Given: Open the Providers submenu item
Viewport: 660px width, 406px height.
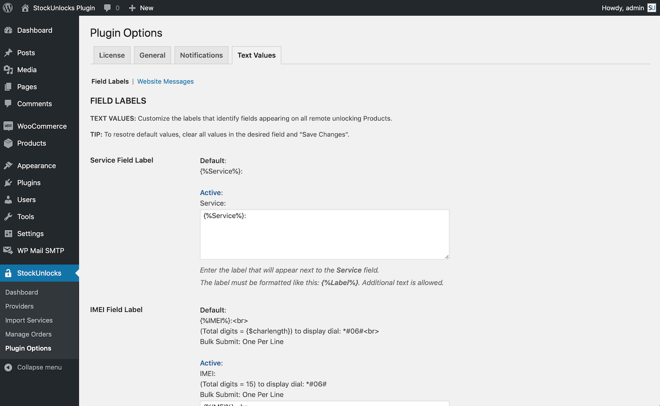Looking at the screenshot, I should coord(19,306).
